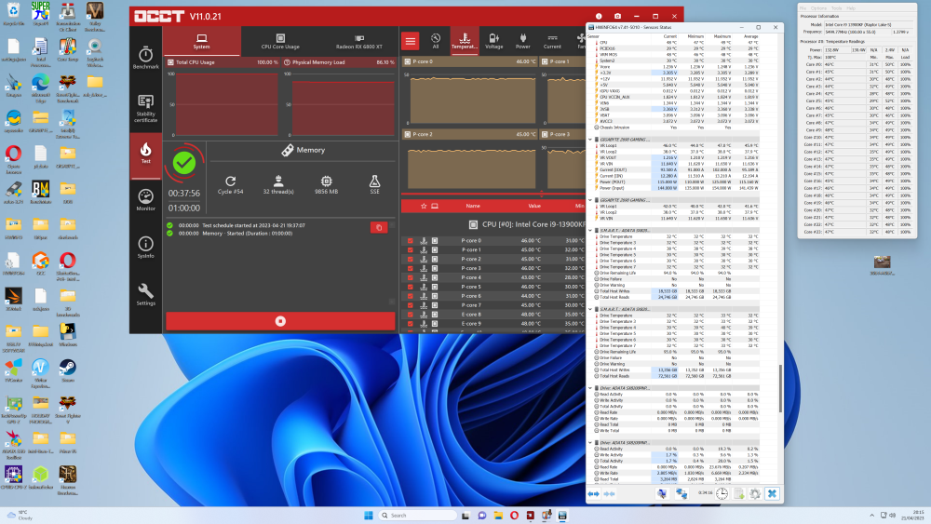Open the Monitor gauge section in OCCT
Image resolution: width=931 pixels, height=524 pixels.
[145, 199]
